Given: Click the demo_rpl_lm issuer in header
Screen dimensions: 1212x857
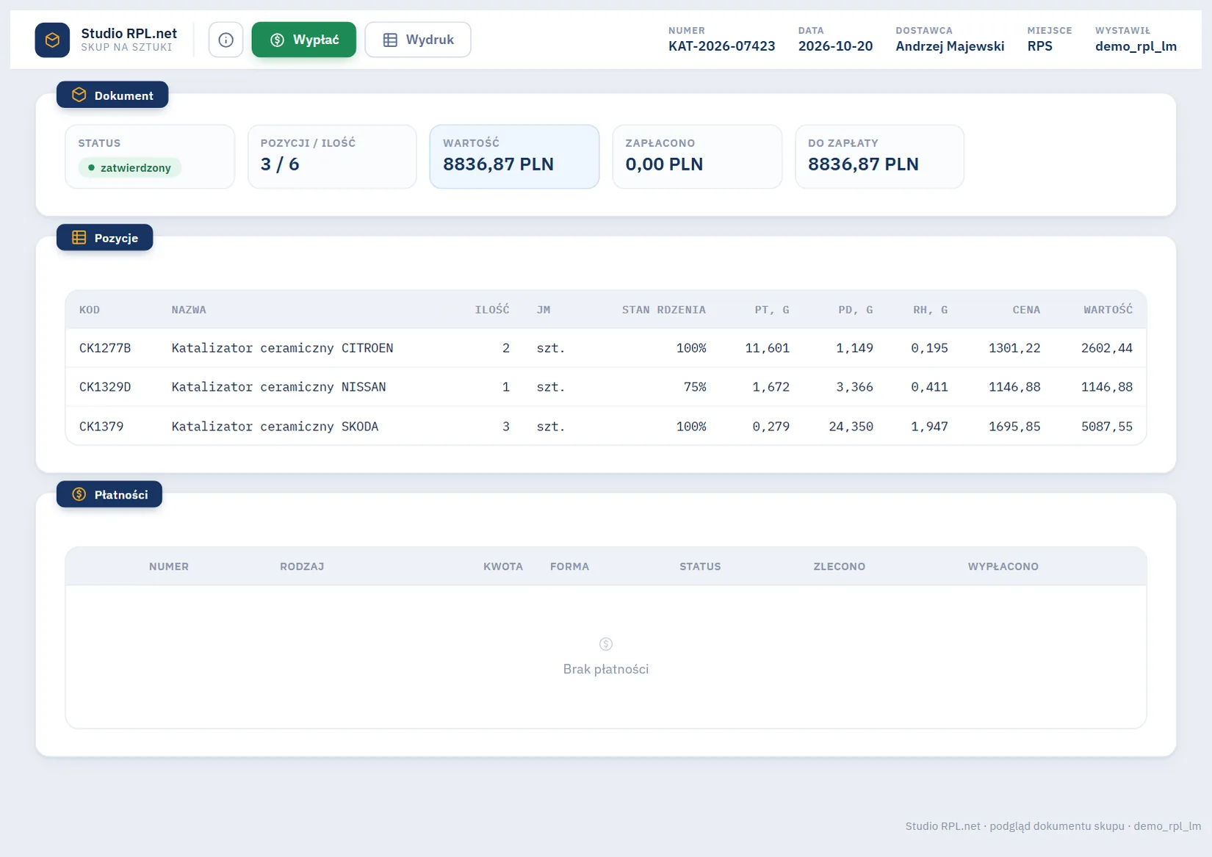Looking at the screenshot, I should pyautogui.click(x=1136, y=46).
